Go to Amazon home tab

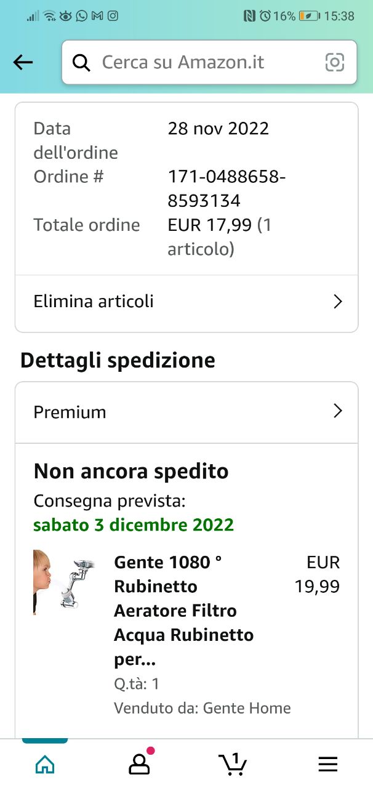click(45, 764)
